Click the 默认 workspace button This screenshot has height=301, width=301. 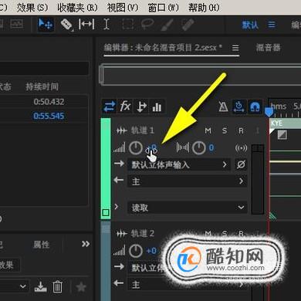[x=250, y=25]
